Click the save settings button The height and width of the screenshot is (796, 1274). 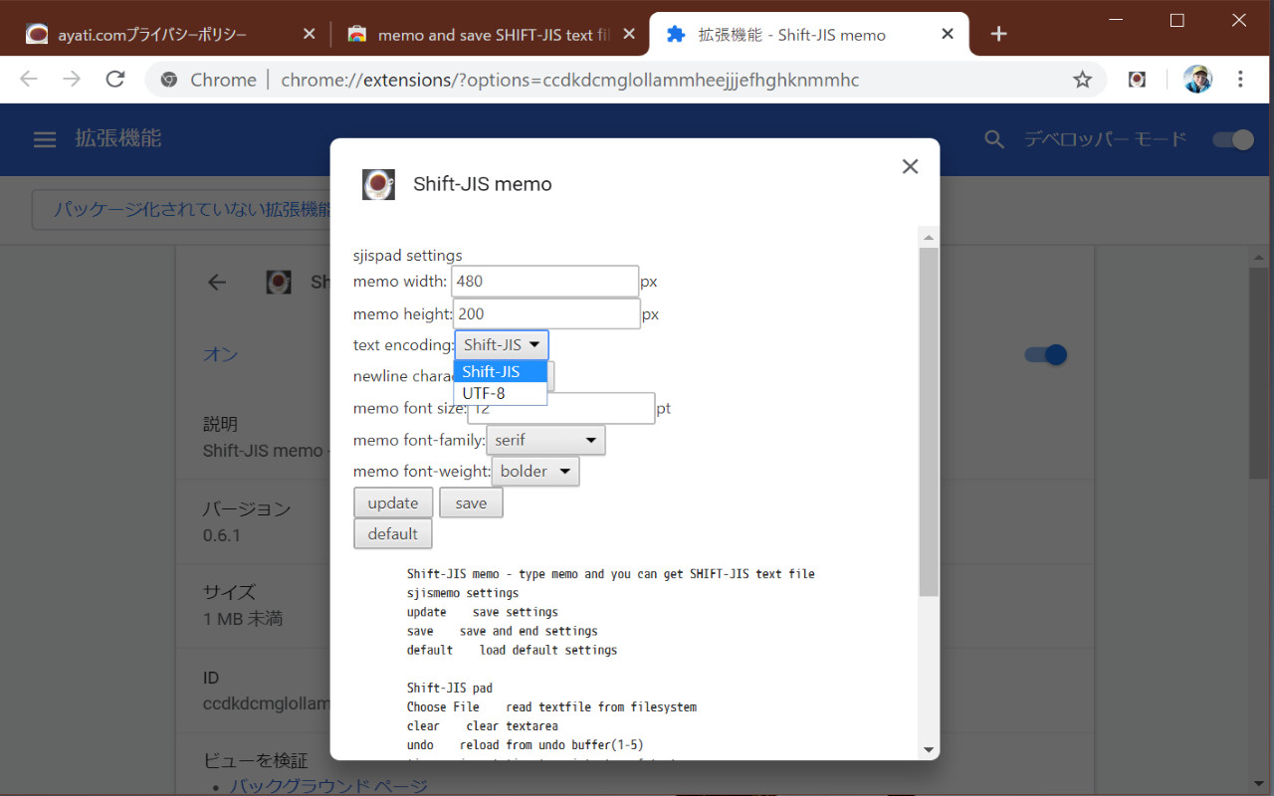(471, 502)
